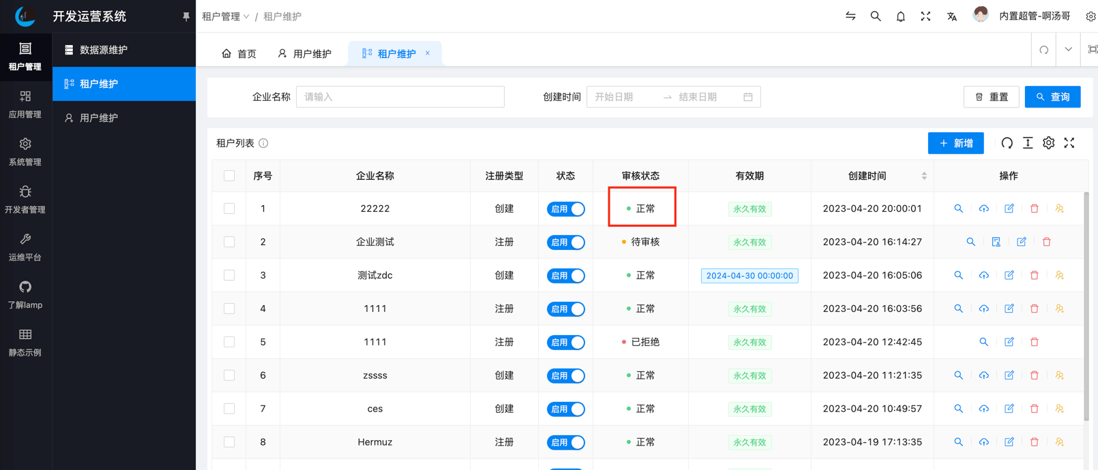1098x470 pixels.
Task: Select 数据源维护 in the side menu
Action: [104, 50]
